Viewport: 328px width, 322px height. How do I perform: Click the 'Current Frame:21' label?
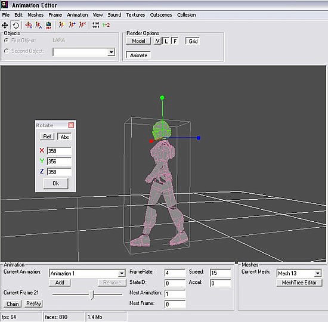21,293
